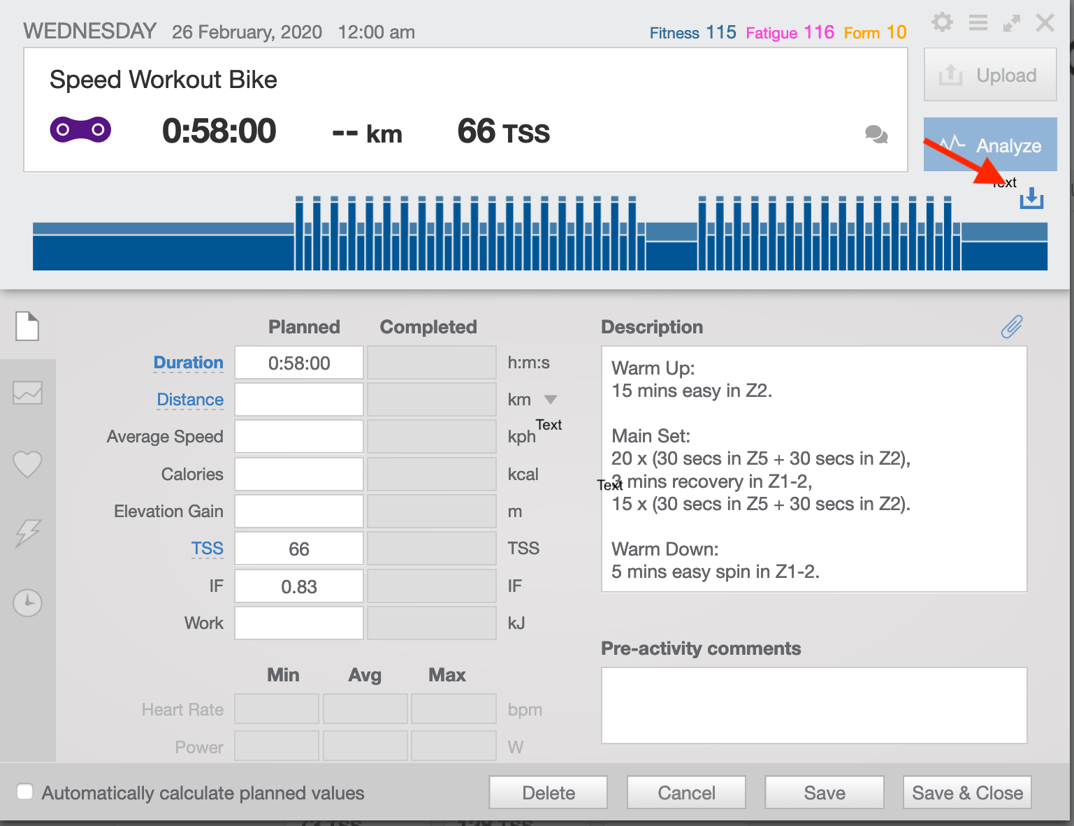Screen dimensions: 1074x826
Task: Enable Automatically calculate planned values
Action: pos(25,792)
